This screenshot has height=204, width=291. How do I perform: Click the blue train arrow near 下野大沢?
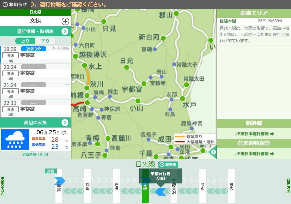[x=161, y=192]
